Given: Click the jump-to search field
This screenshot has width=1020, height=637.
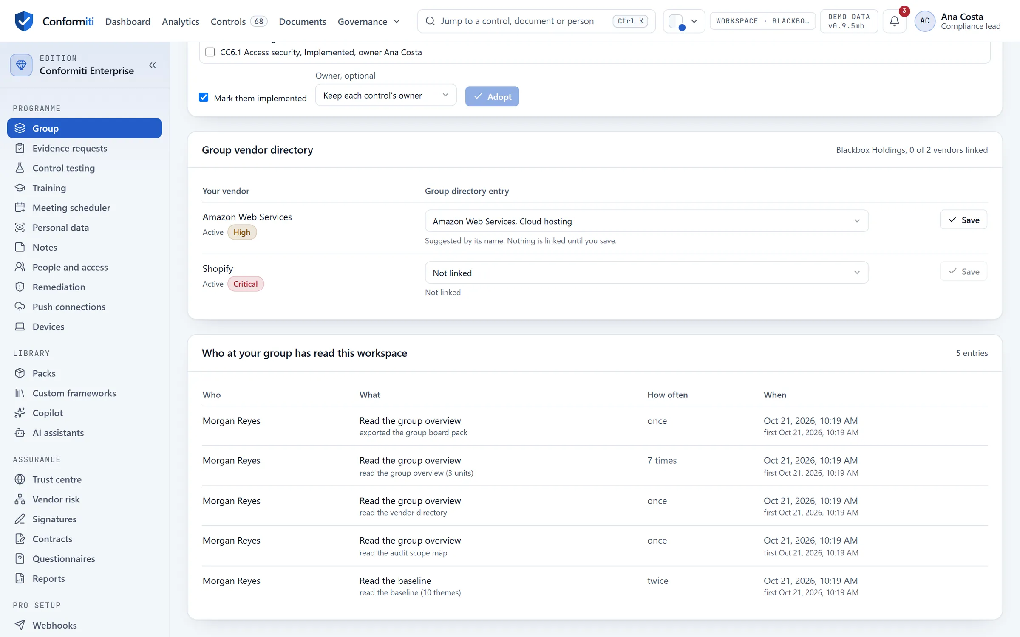Looking at the screenshot, I should [x=536, y=21].
